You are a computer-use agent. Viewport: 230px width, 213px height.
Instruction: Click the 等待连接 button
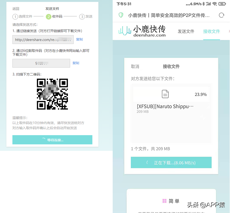(x=52, y=140)
